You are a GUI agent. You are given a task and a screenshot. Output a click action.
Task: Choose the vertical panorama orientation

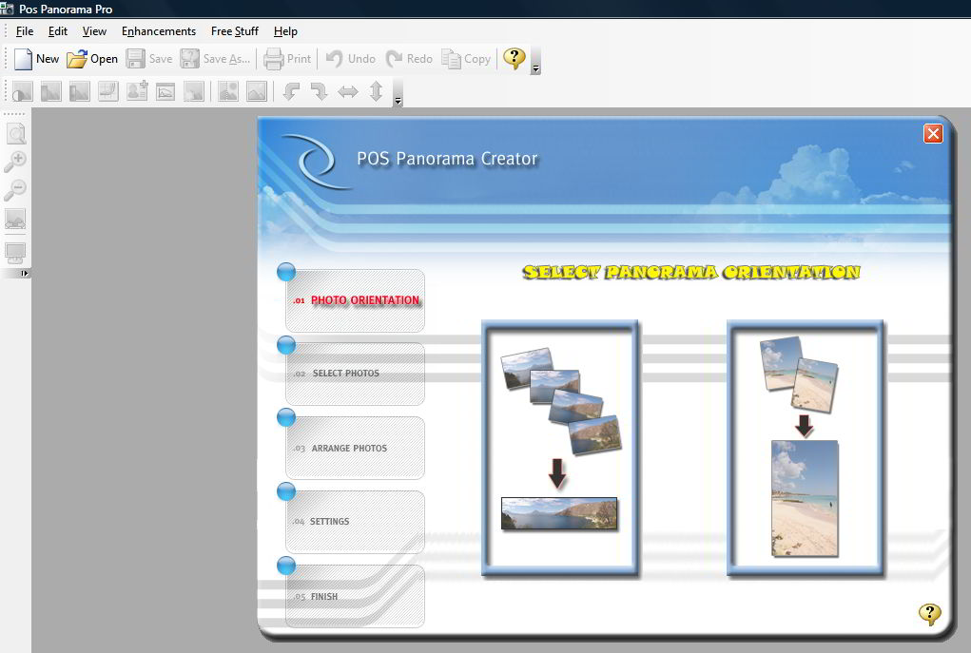click(805, 449)
